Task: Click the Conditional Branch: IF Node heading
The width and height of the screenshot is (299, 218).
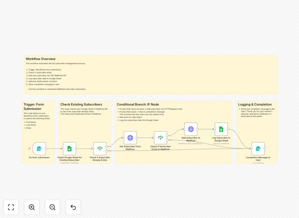Action: (138, 104)
